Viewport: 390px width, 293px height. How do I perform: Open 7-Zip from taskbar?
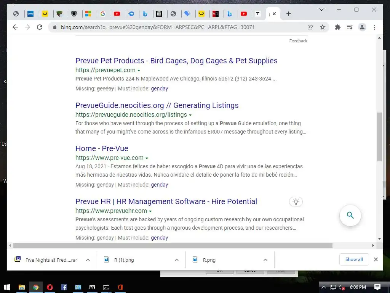click(92, 287)
